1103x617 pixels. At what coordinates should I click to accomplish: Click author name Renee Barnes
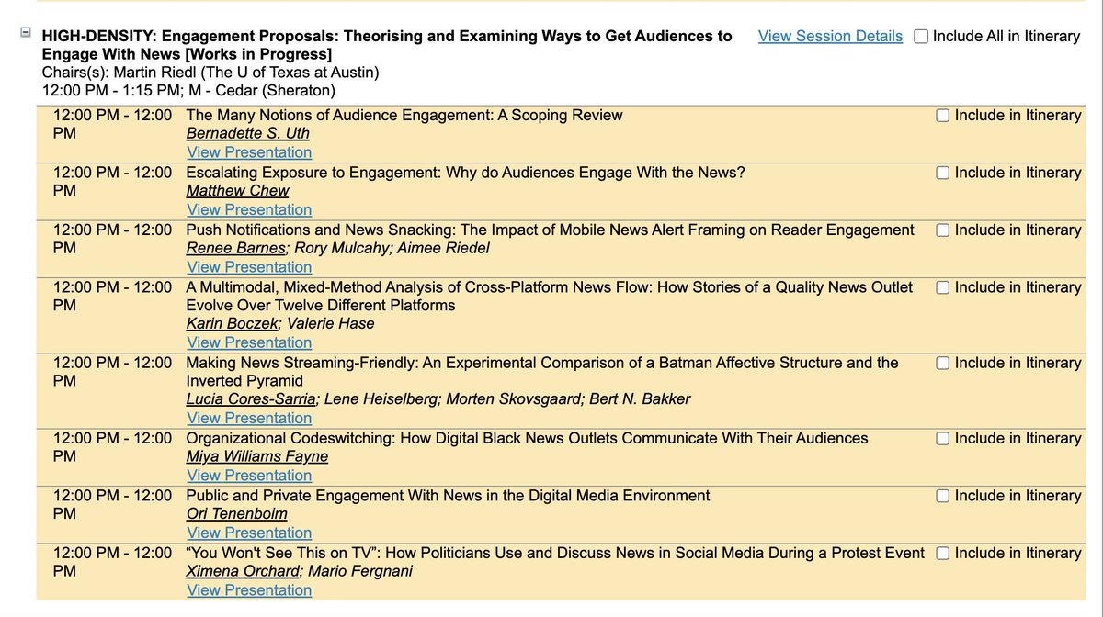tap(236, 248)
